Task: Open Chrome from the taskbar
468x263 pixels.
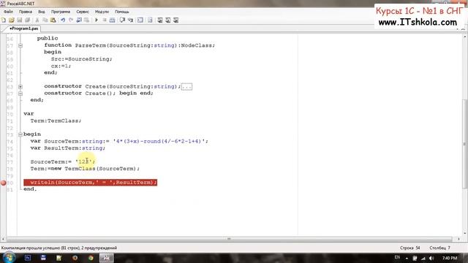Action: click(91, 258)
